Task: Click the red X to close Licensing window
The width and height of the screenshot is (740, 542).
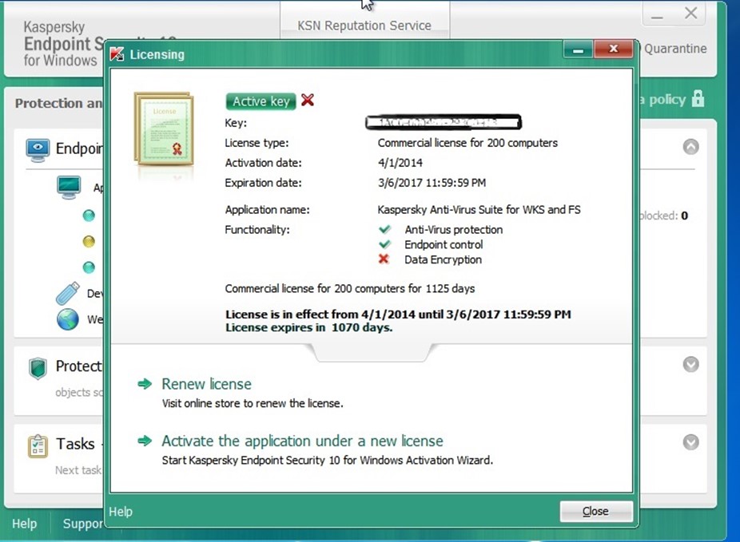Action: pos(613,49)
